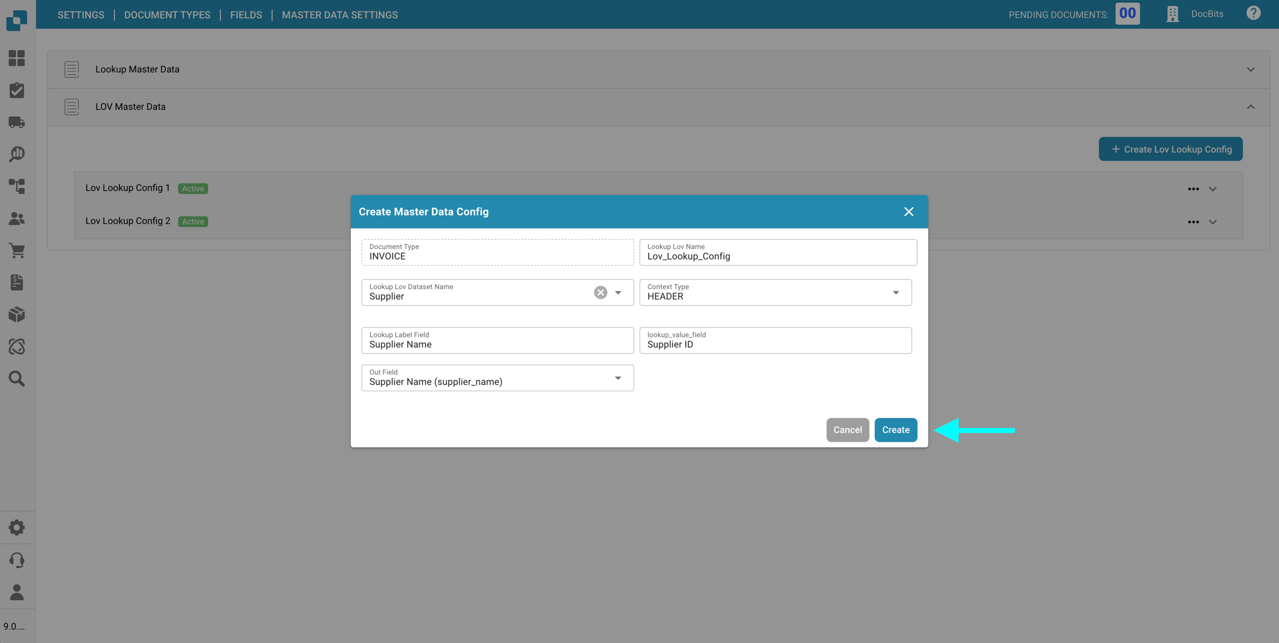Open the Out Field dropdown
1279x643 pixels.
[x=618, y=378]
